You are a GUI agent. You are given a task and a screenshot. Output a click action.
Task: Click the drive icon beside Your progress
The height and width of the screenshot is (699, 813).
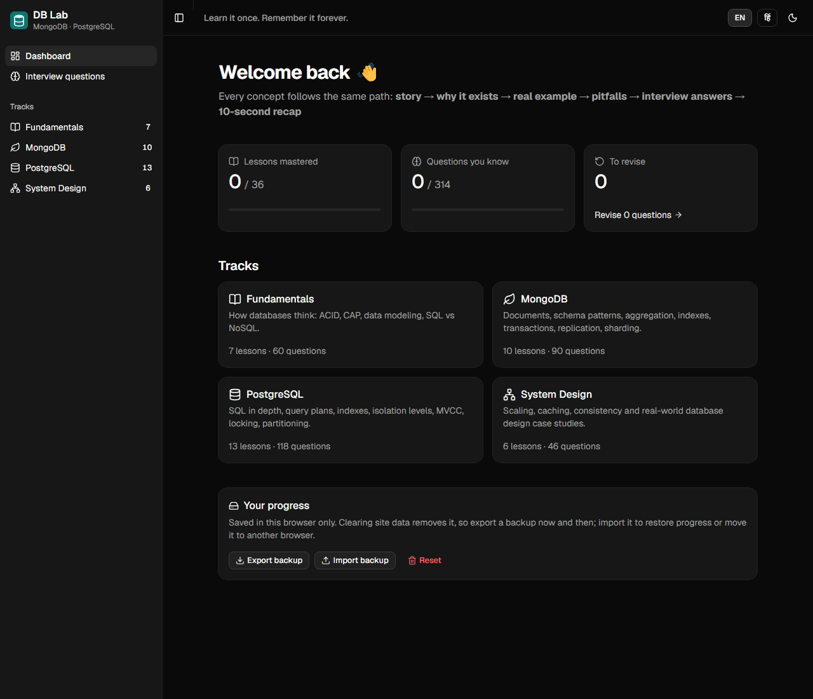tap(234, 506)
